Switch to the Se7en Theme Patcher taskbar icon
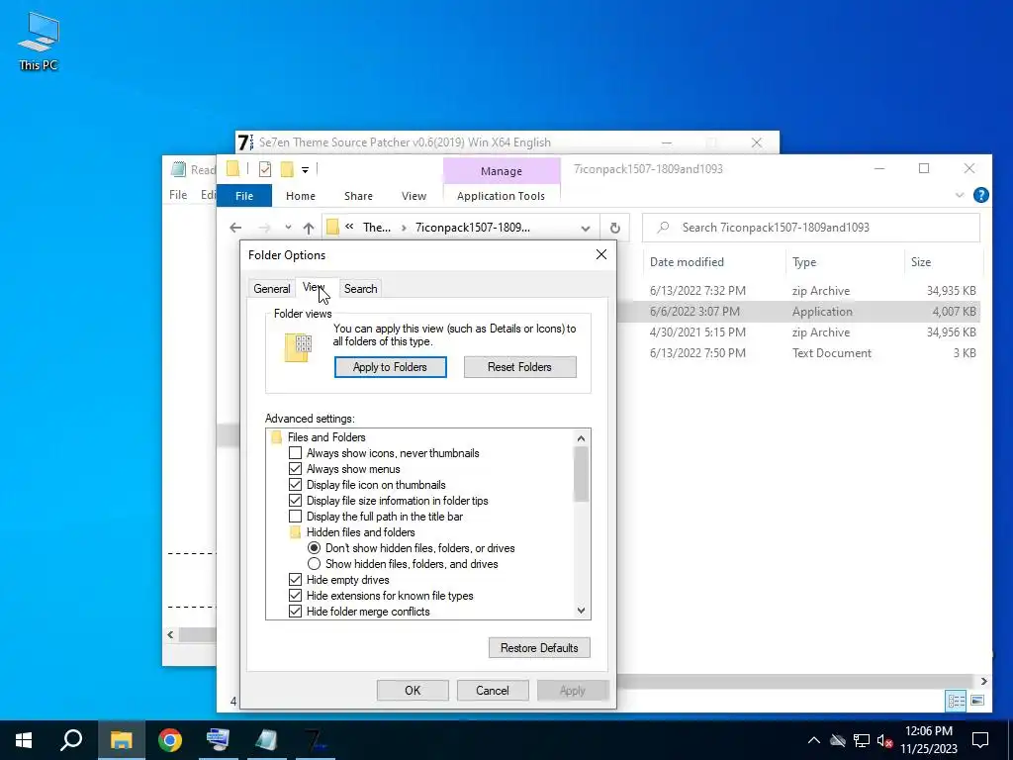The height and width of the screenshot is (760, 1013). click(316, 739)
